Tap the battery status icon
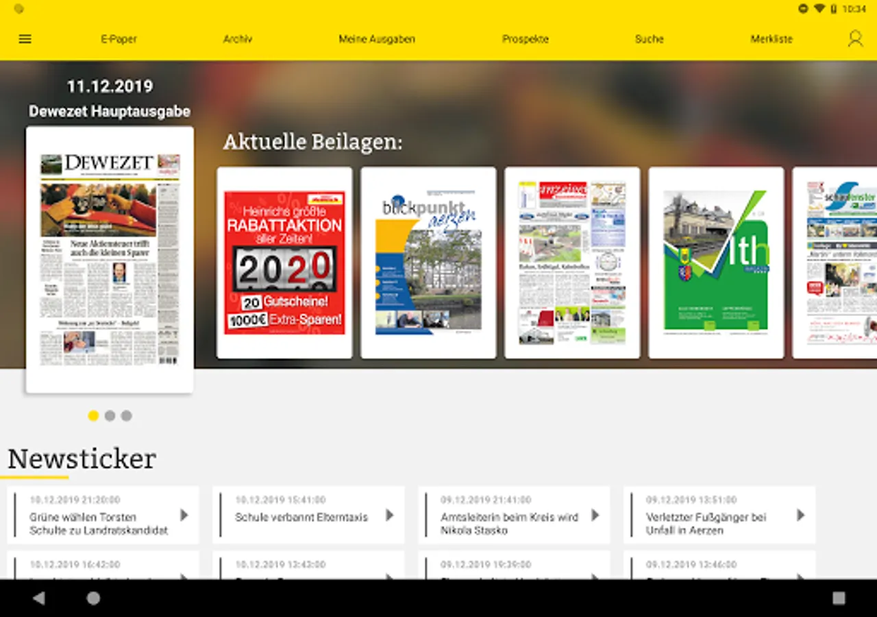 coord(834,9)
